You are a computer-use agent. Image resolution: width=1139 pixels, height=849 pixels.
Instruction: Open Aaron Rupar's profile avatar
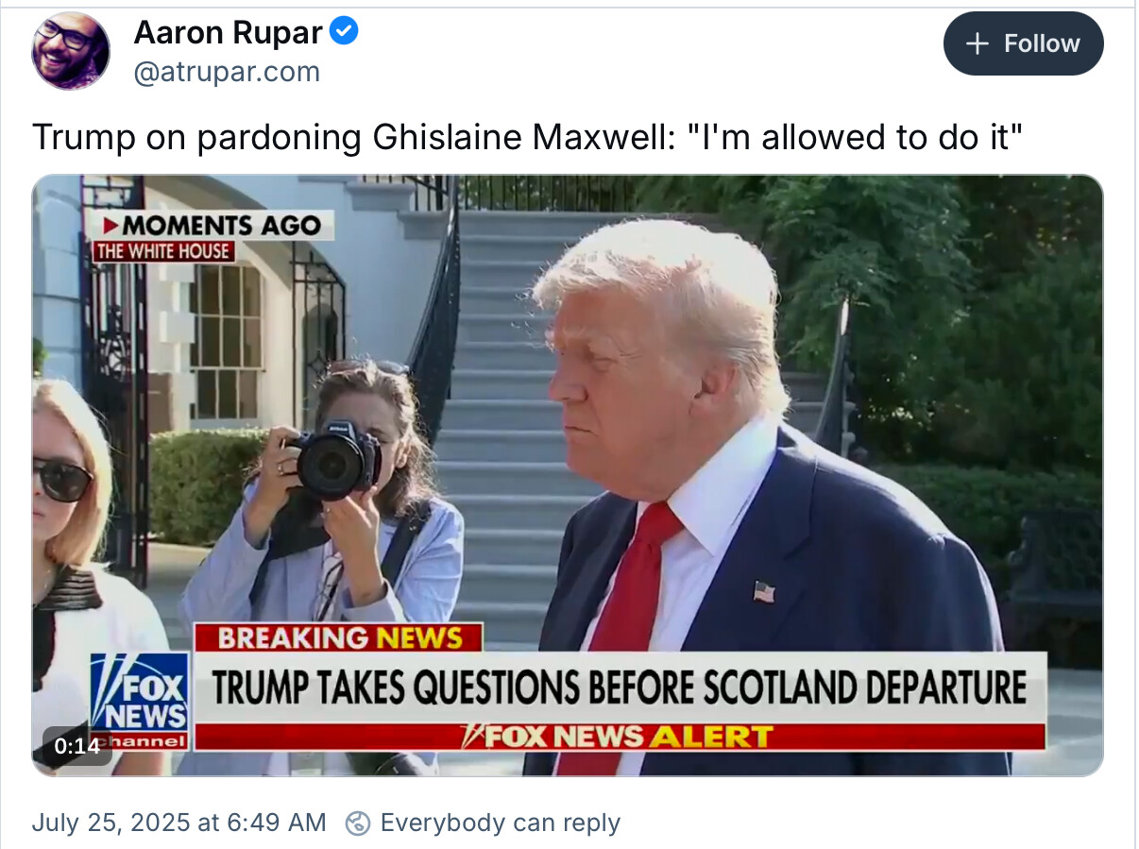tap(71, 52)
